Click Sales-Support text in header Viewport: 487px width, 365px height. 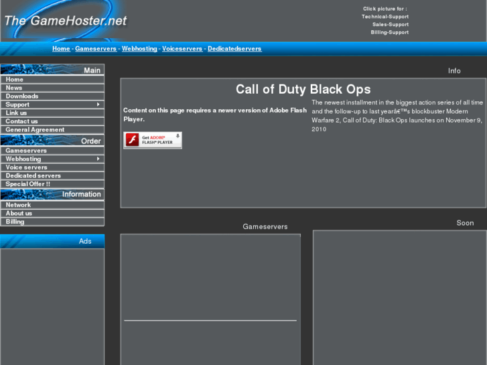click(x=391, y=25)
